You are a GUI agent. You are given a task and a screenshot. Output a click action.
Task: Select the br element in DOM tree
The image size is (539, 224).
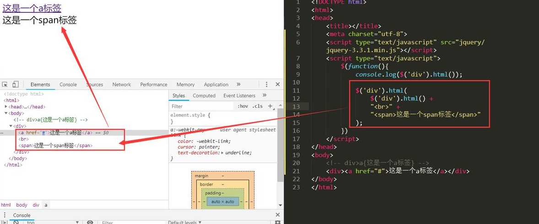point(24,139)
